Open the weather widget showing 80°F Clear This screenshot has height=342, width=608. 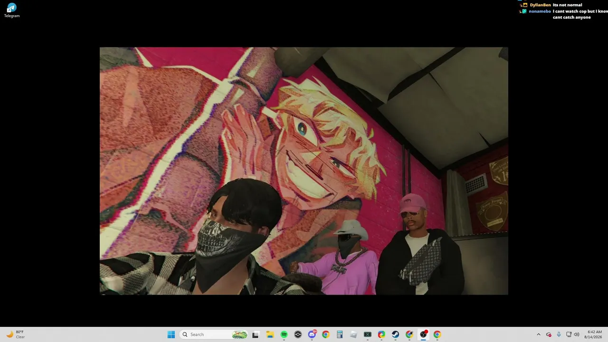pyautogui.click(x=15, y=334)
